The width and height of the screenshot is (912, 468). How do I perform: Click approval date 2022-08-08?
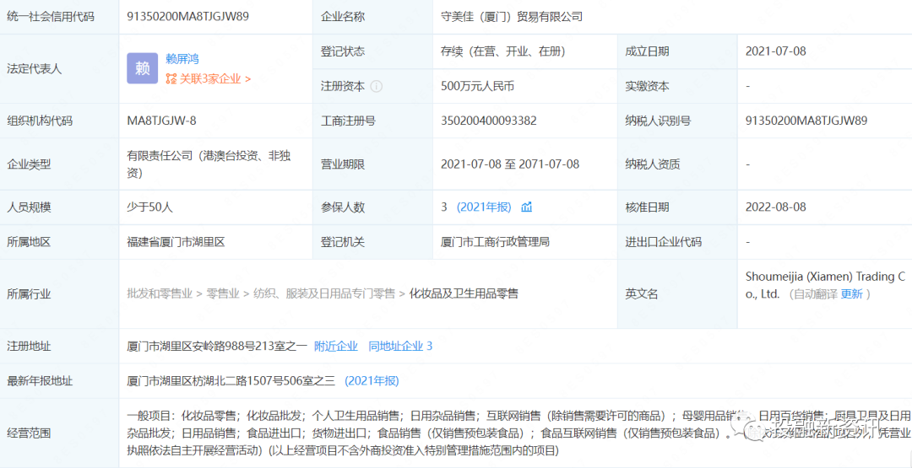click(x=775, y=207)
